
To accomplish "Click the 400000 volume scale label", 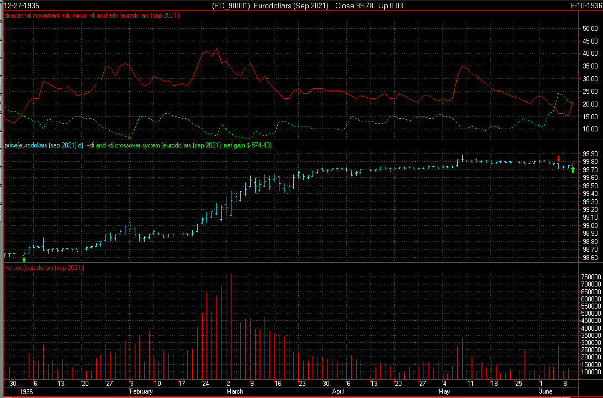I will coord(591,328).
